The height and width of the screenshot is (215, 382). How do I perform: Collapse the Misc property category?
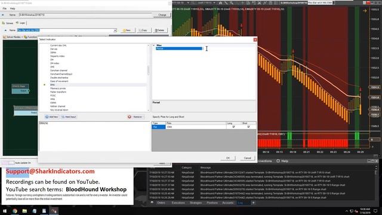click(154, 45)
